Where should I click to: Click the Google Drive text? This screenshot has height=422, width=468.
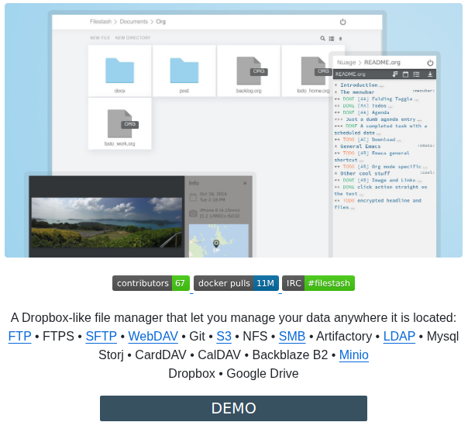pos(263,374)
